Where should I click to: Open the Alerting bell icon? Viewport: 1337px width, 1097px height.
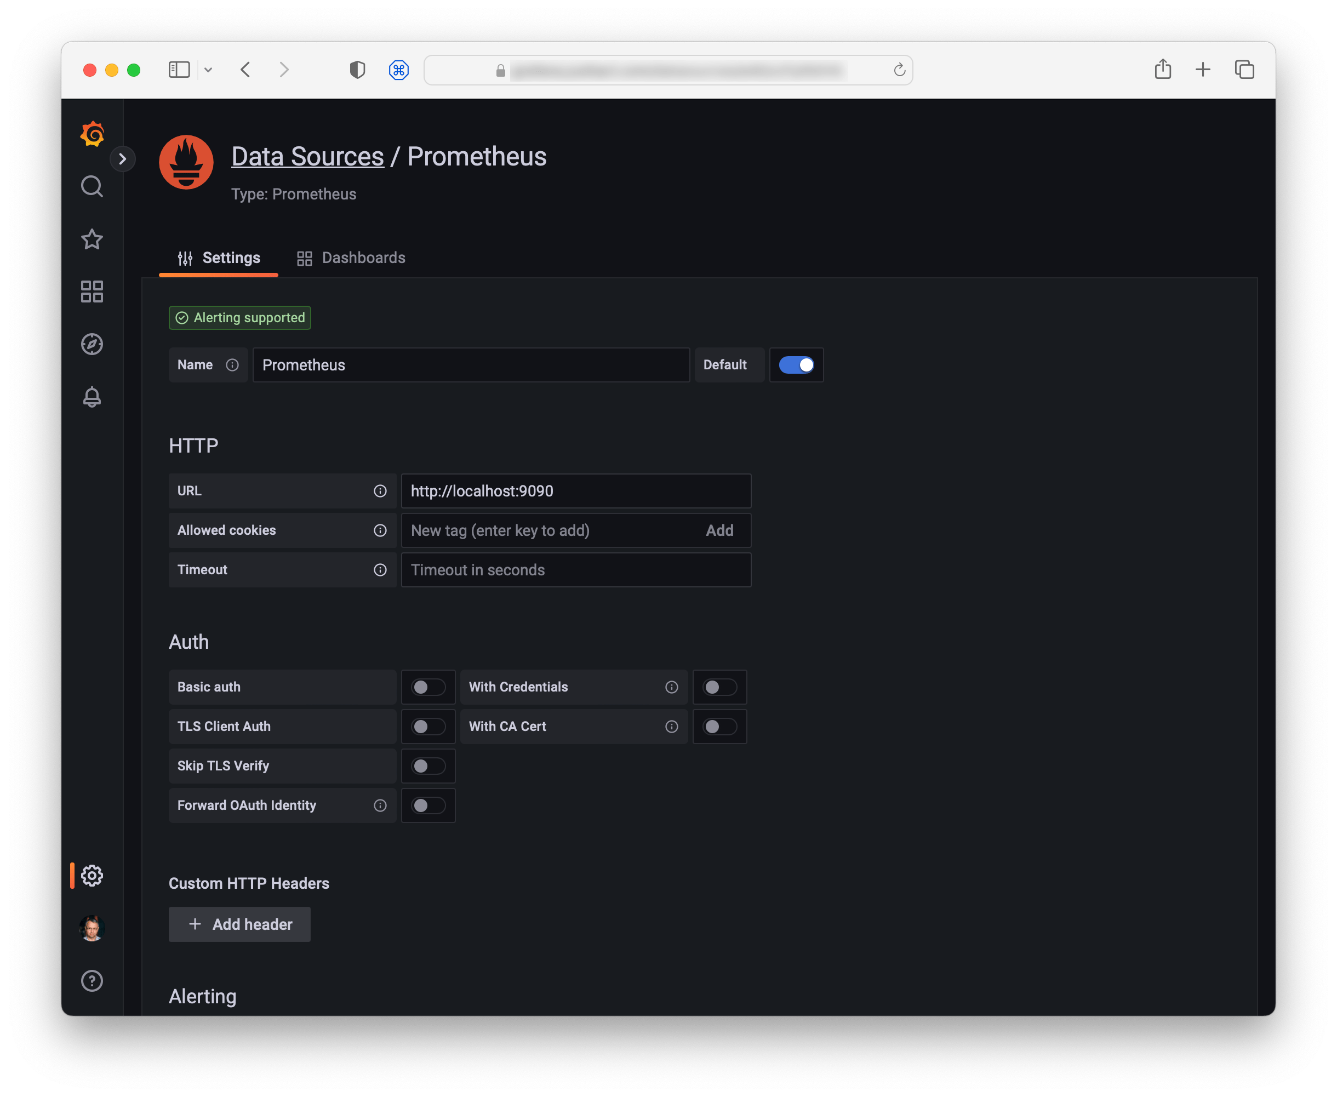[92, 397]
